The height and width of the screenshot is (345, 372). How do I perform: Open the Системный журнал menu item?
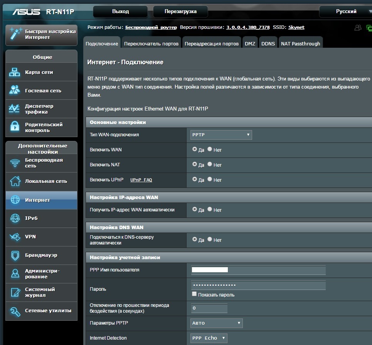click(x=42, y=292)
